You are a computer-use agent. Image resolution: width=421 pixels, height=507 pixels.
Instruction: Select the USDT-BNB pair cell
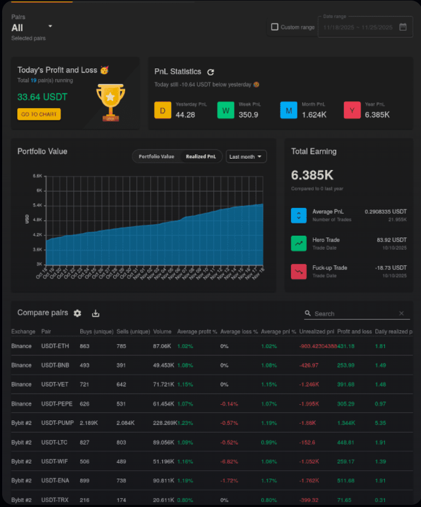click(x=55, y=365)
